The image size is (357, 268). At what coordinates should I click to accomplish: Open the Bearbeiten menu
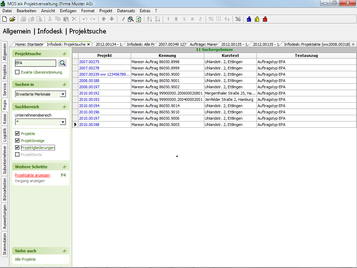pyautogui.click(x=26, y=11)
